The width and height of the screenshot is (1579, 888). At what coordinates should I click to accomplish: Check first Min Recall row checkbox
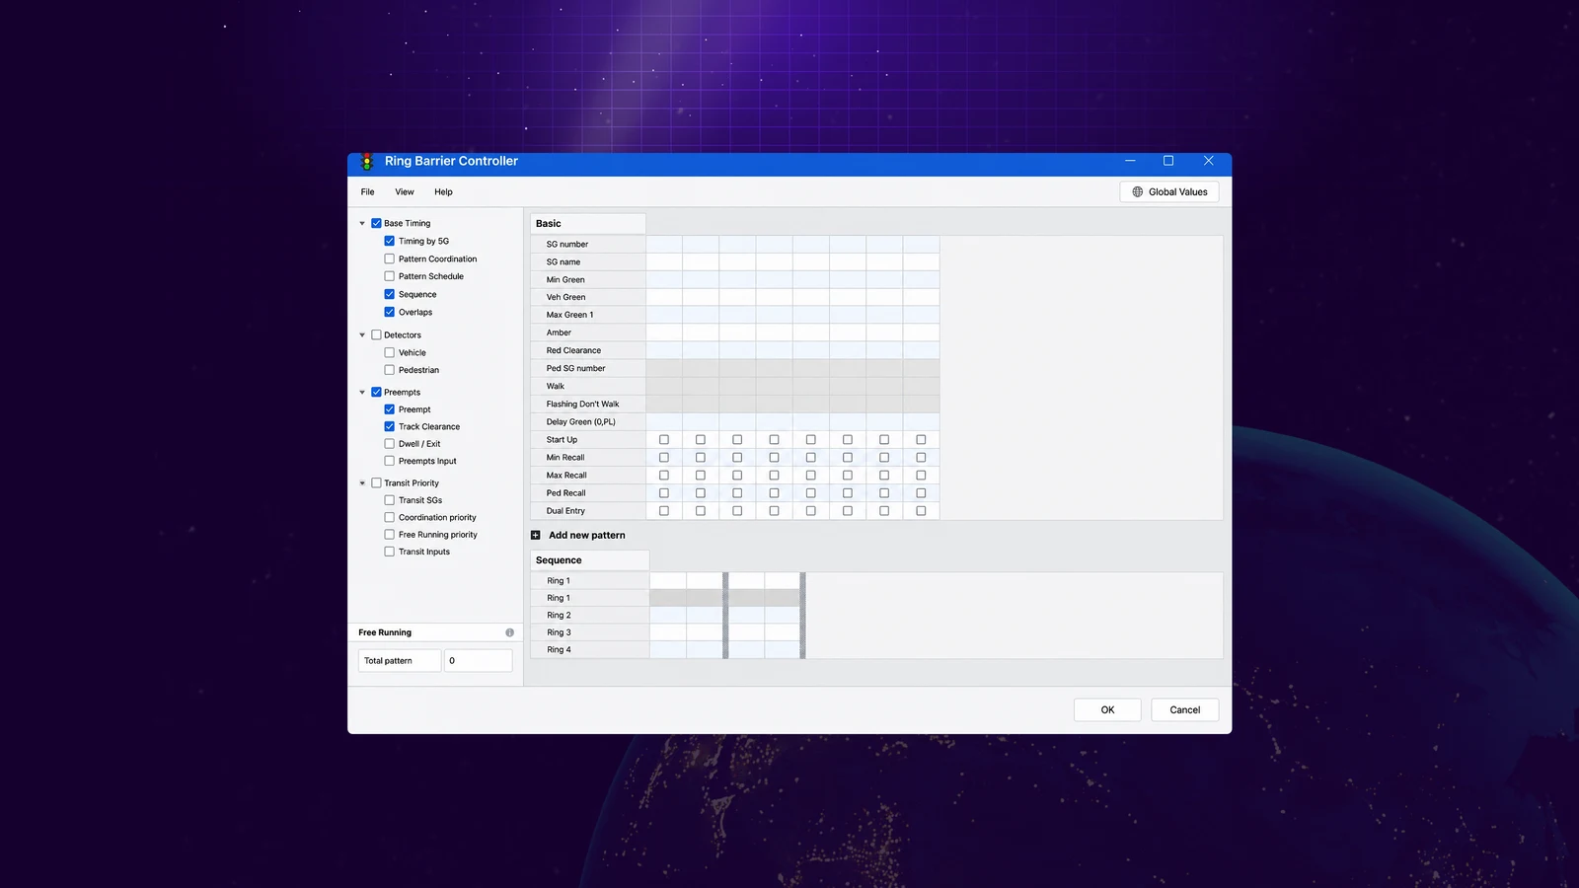[x=664, y=457]
